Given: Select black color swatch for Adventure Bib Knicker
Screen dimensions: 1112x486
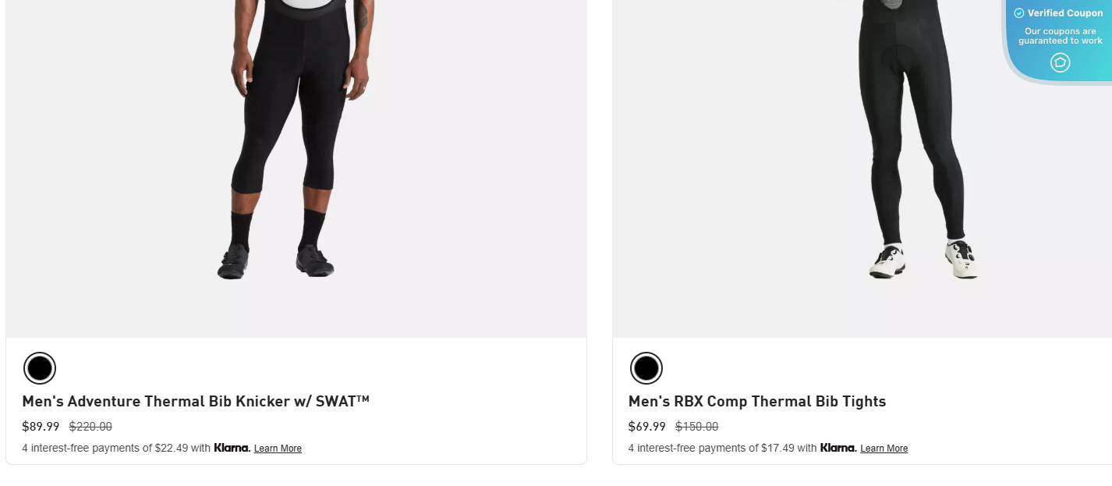Looking at the screenshot, I should point(40,368).
